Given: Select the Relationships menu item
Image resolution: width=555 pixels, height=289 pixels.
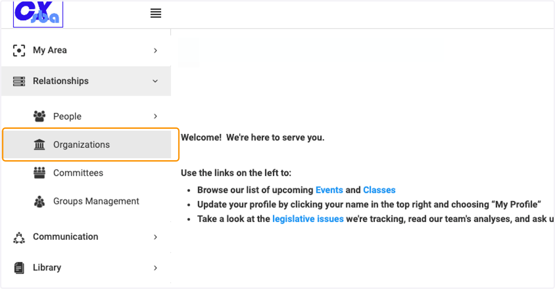Looking at the screenshot, I should (x=86, y=81).
